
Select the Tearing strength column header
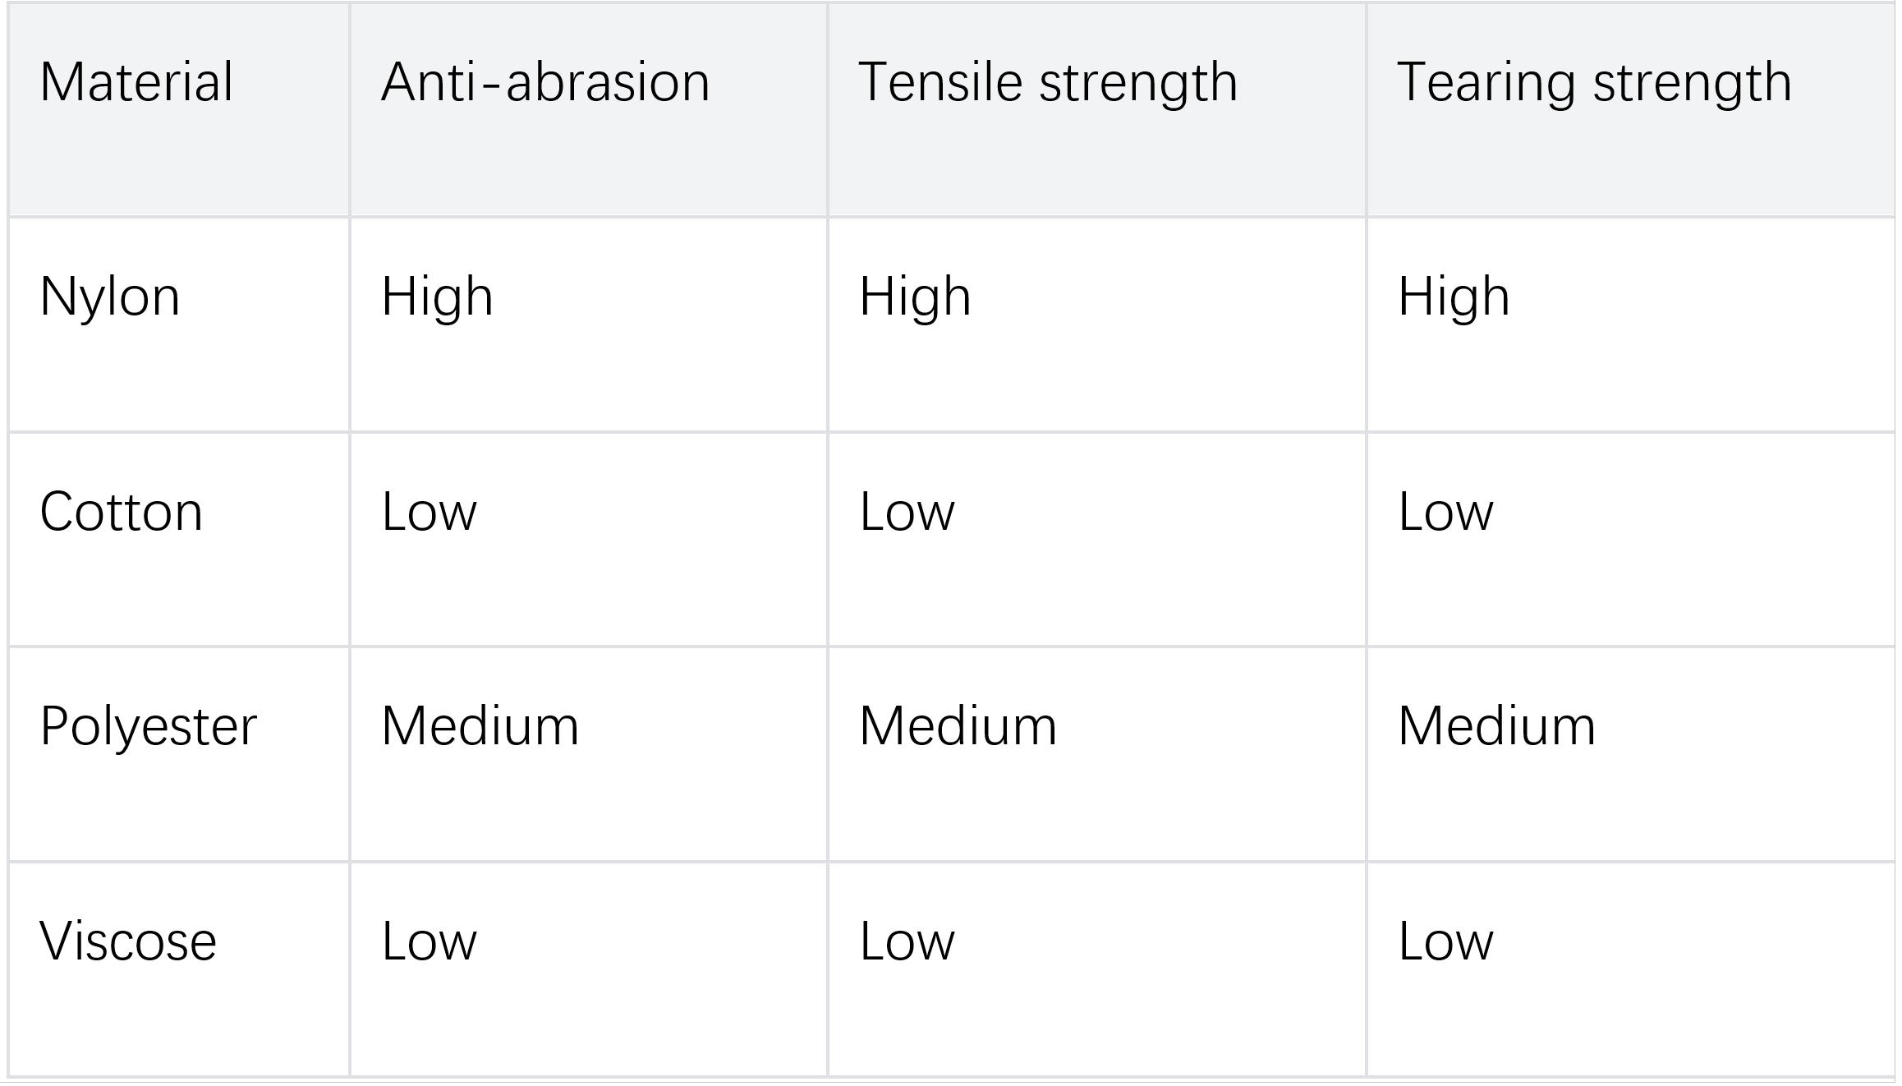[x=1594, y=82]
